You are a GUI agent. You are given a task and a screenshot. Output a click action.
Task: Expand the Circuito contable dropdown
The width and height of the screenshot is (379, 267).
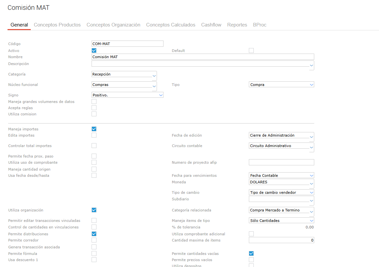[x=311, y=147]
